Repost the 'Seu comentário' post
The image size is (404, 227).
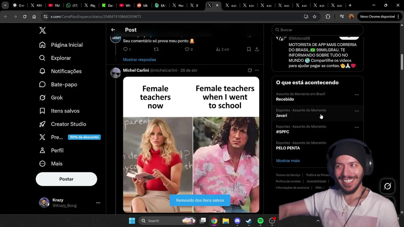pos(156,49)
